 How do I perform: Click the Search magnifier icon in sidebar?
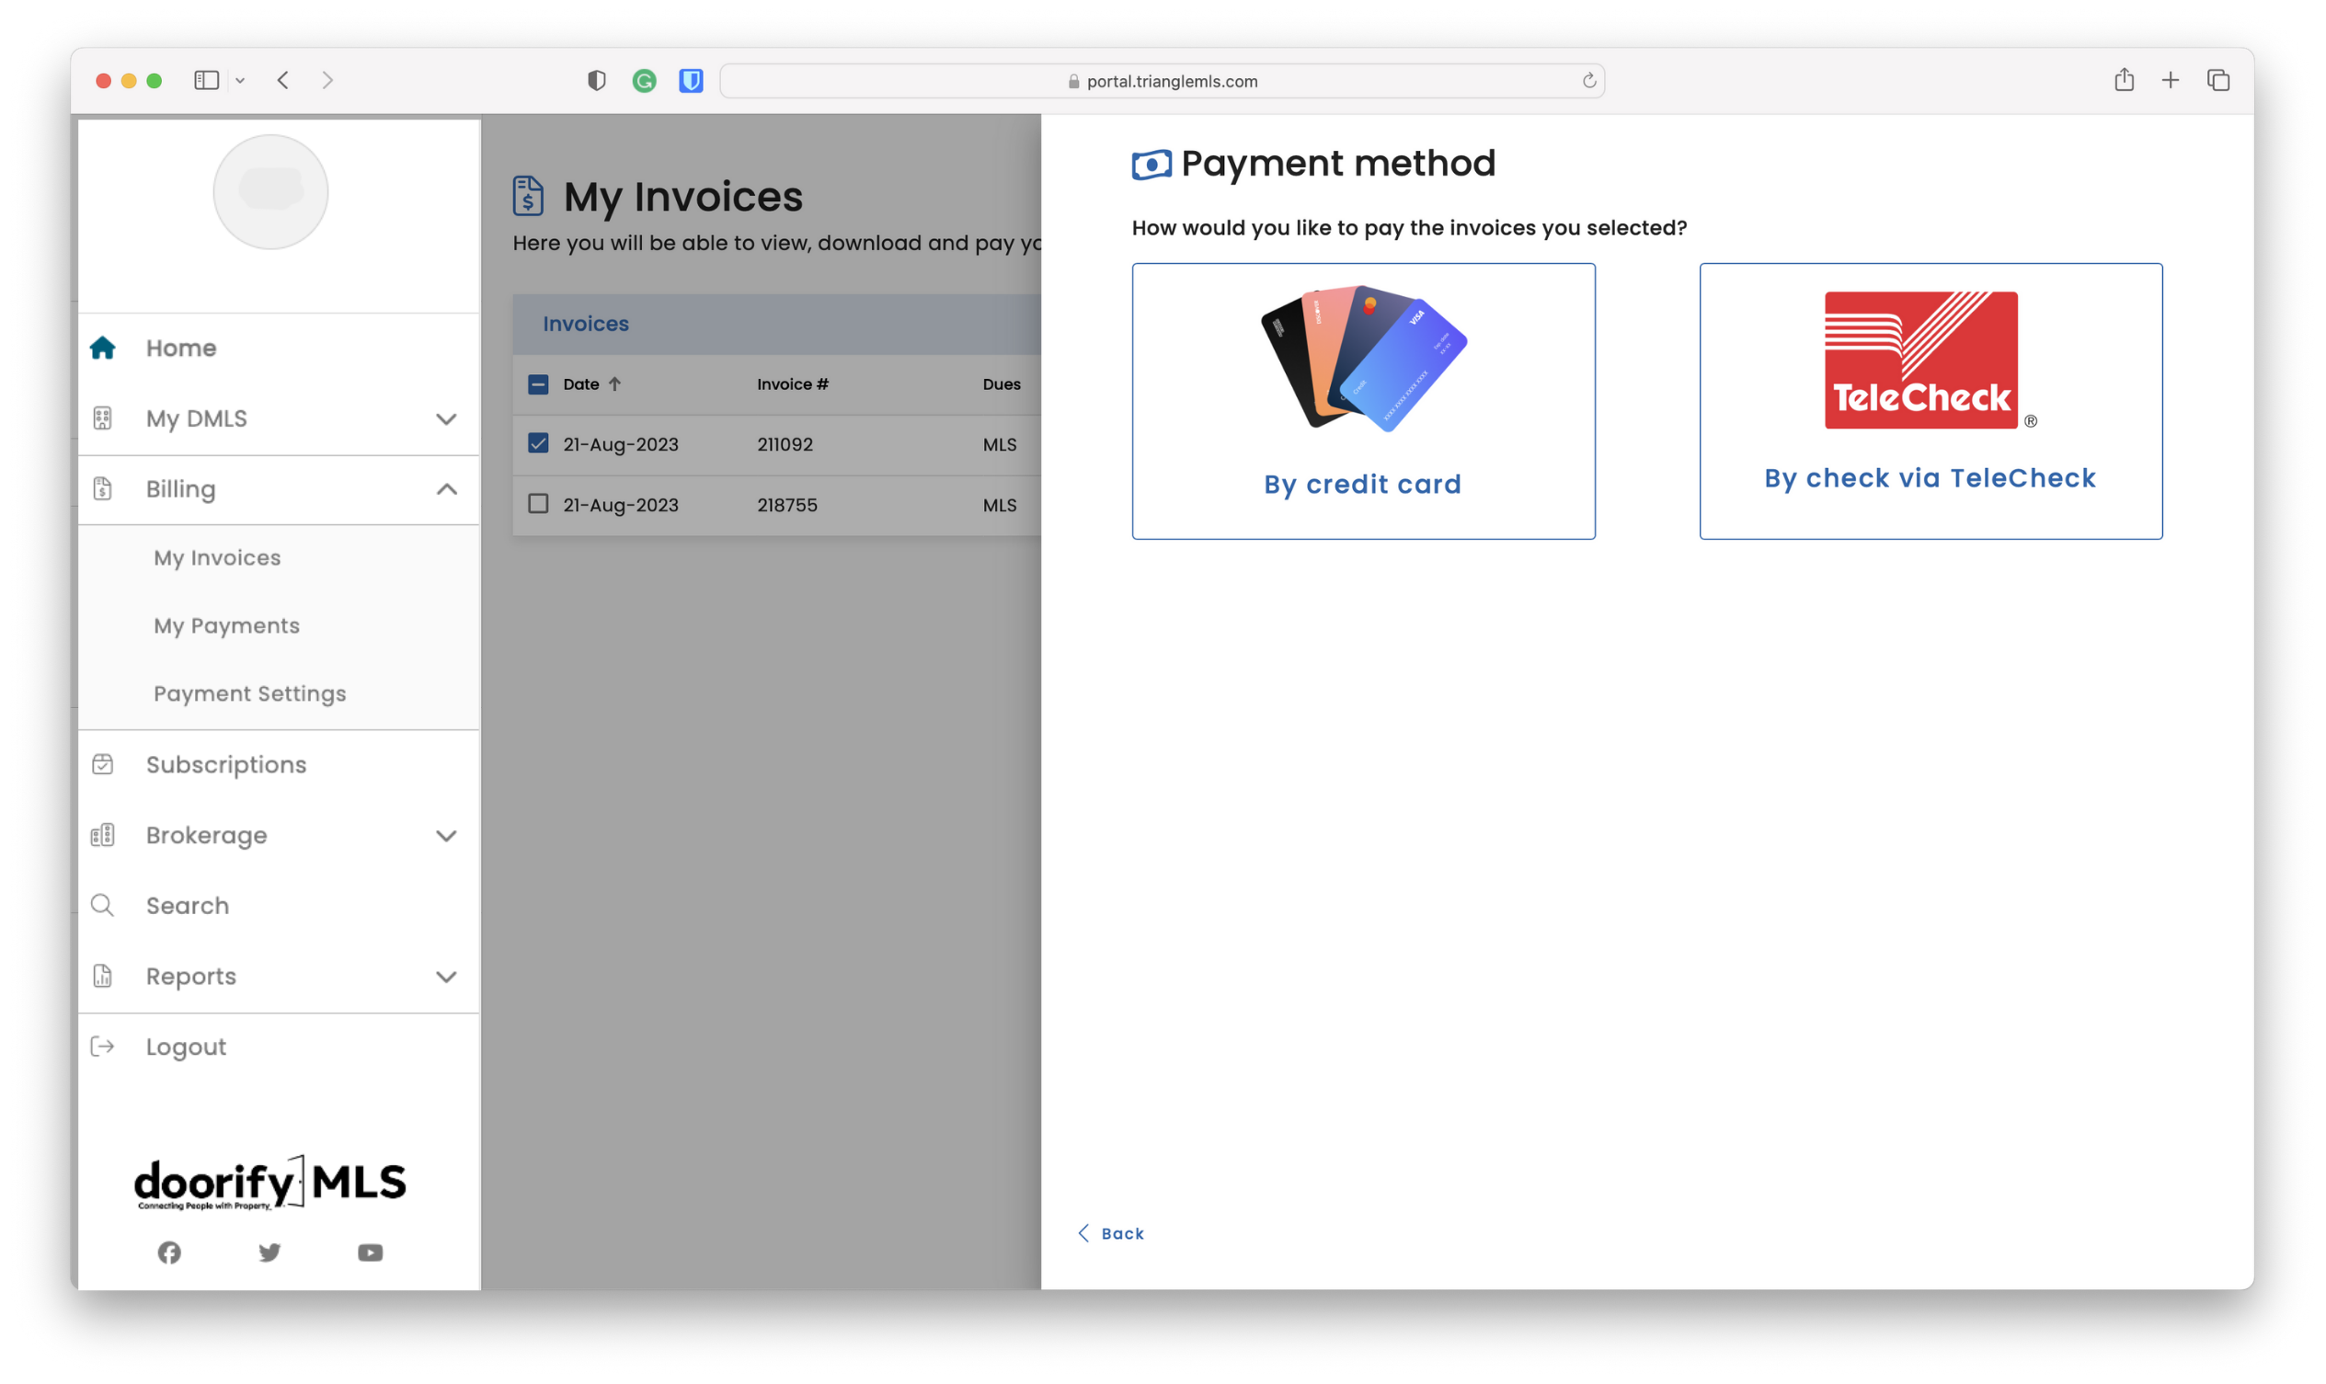[103, 905]
